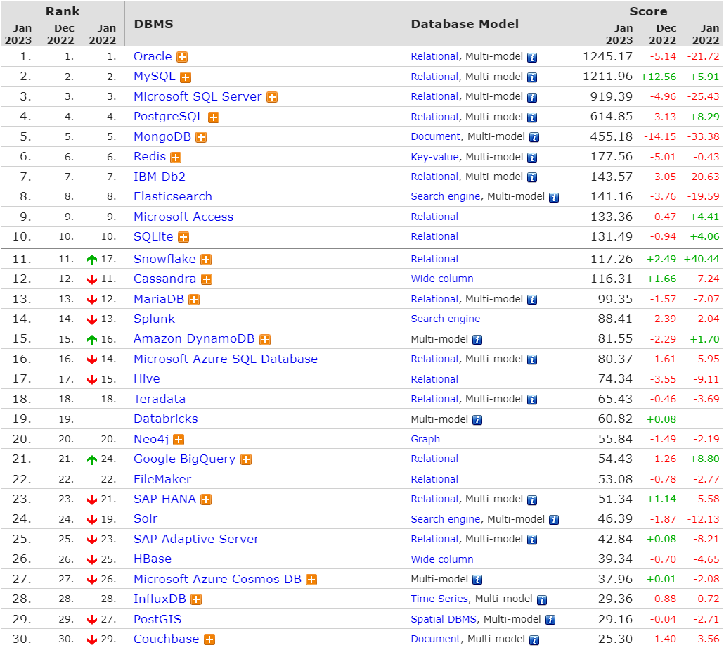
Task: Click the plus icon next to Google BigQuery
Action: point(245,459)
